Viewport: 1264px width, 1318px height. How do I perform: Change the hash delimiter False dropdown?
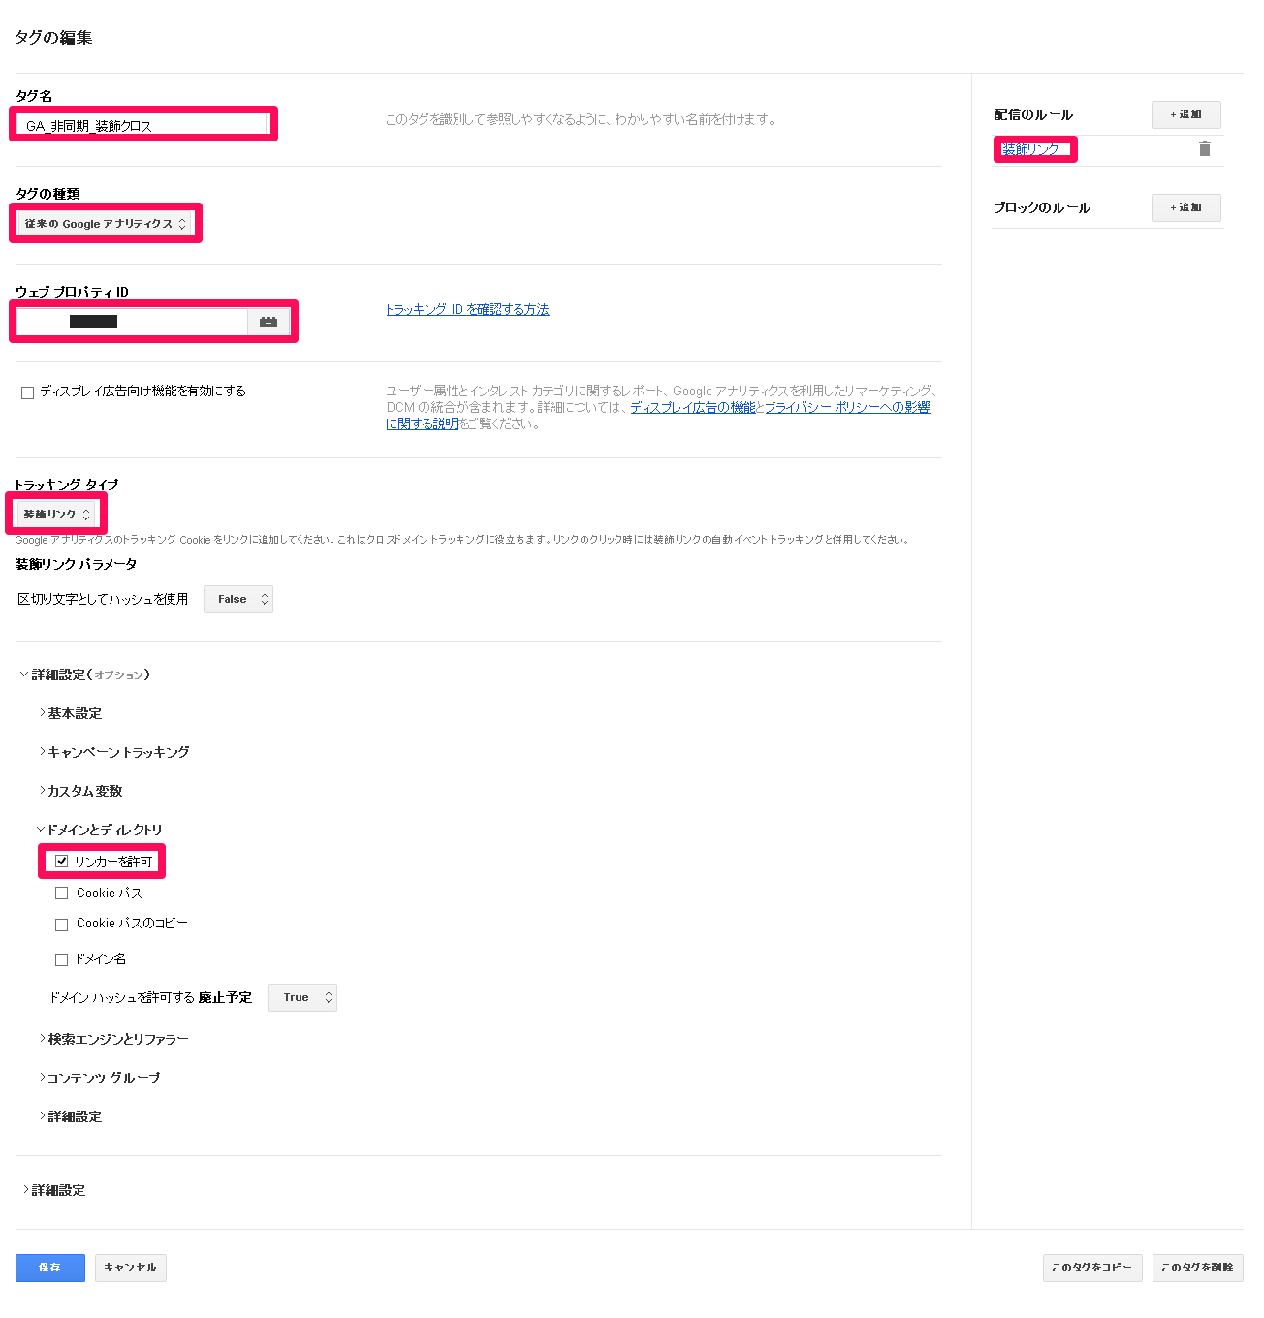click(x=238, y=600)
